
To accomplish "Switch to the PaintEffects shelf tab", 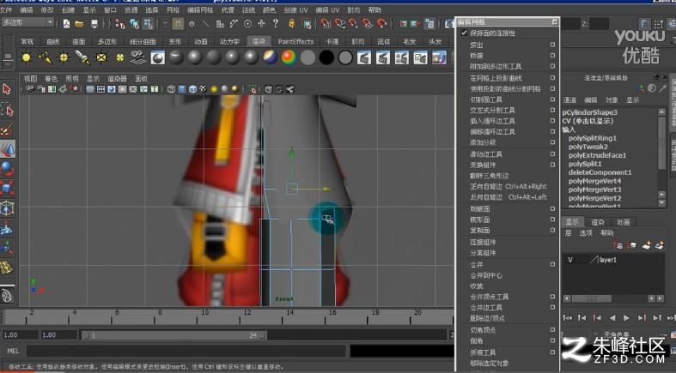I will (x=295, y=42).
